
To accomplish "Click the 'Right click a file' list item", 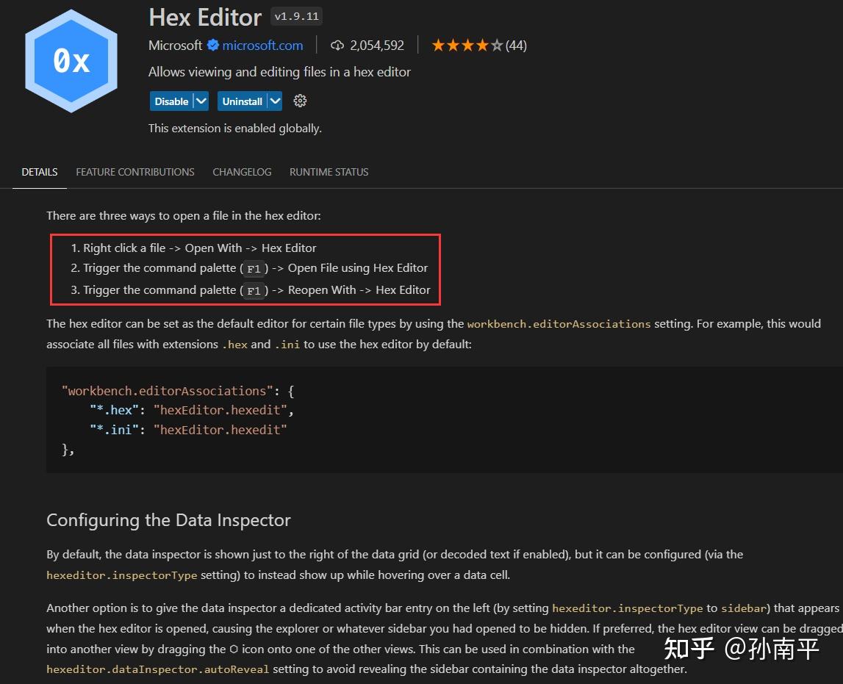I will pos(193,248).
